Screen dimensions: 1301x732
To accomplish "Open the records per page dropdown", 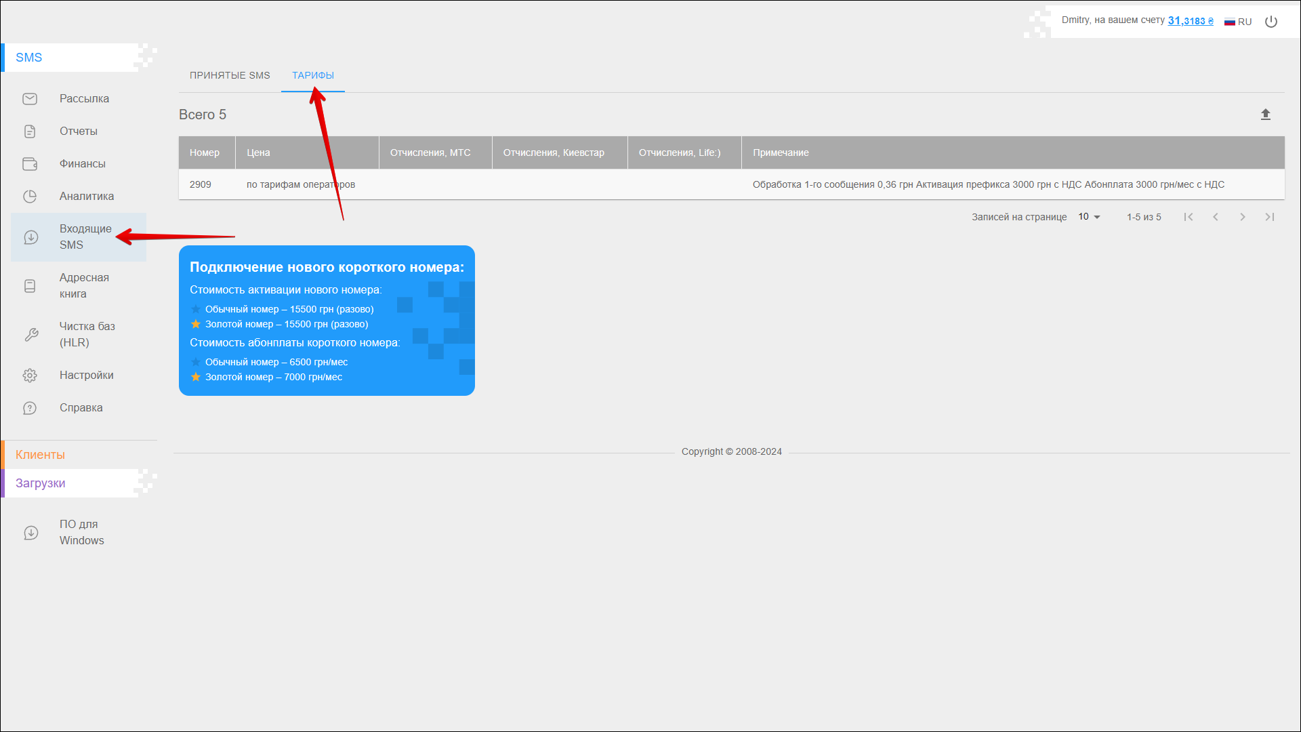I will click(1089, 217).
